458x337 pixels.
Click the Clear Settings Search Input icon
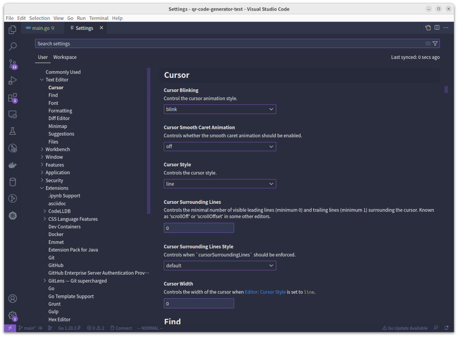click(428, 43)
